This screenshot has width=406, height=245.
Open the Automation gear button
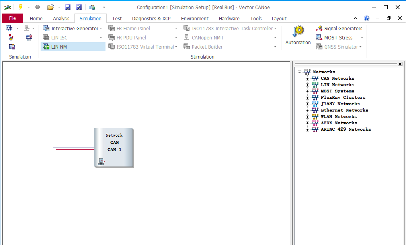click(x=298, y=35)
